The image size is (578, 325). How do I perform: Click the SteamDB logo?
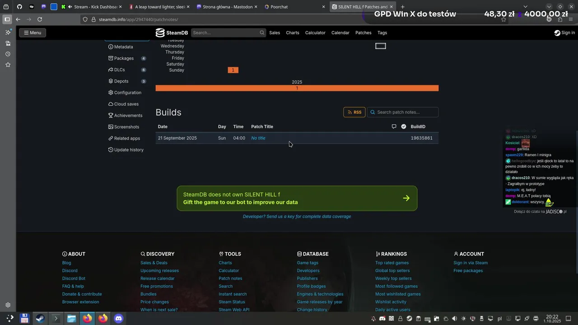(172, 32)
